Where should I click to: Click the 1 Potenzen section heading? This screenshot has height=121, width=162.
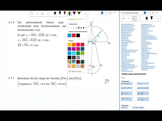[125, 81]
